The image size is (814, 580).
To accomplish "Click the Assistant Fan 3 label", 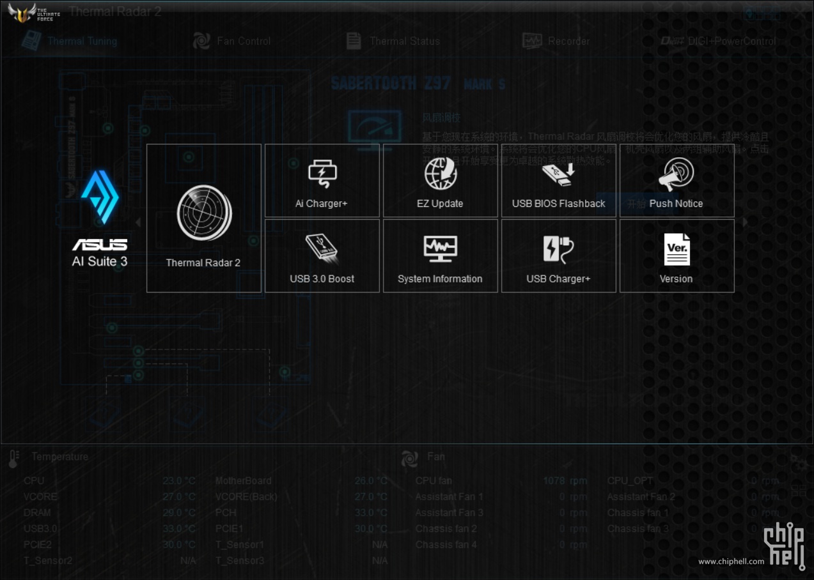I will 450,512.
